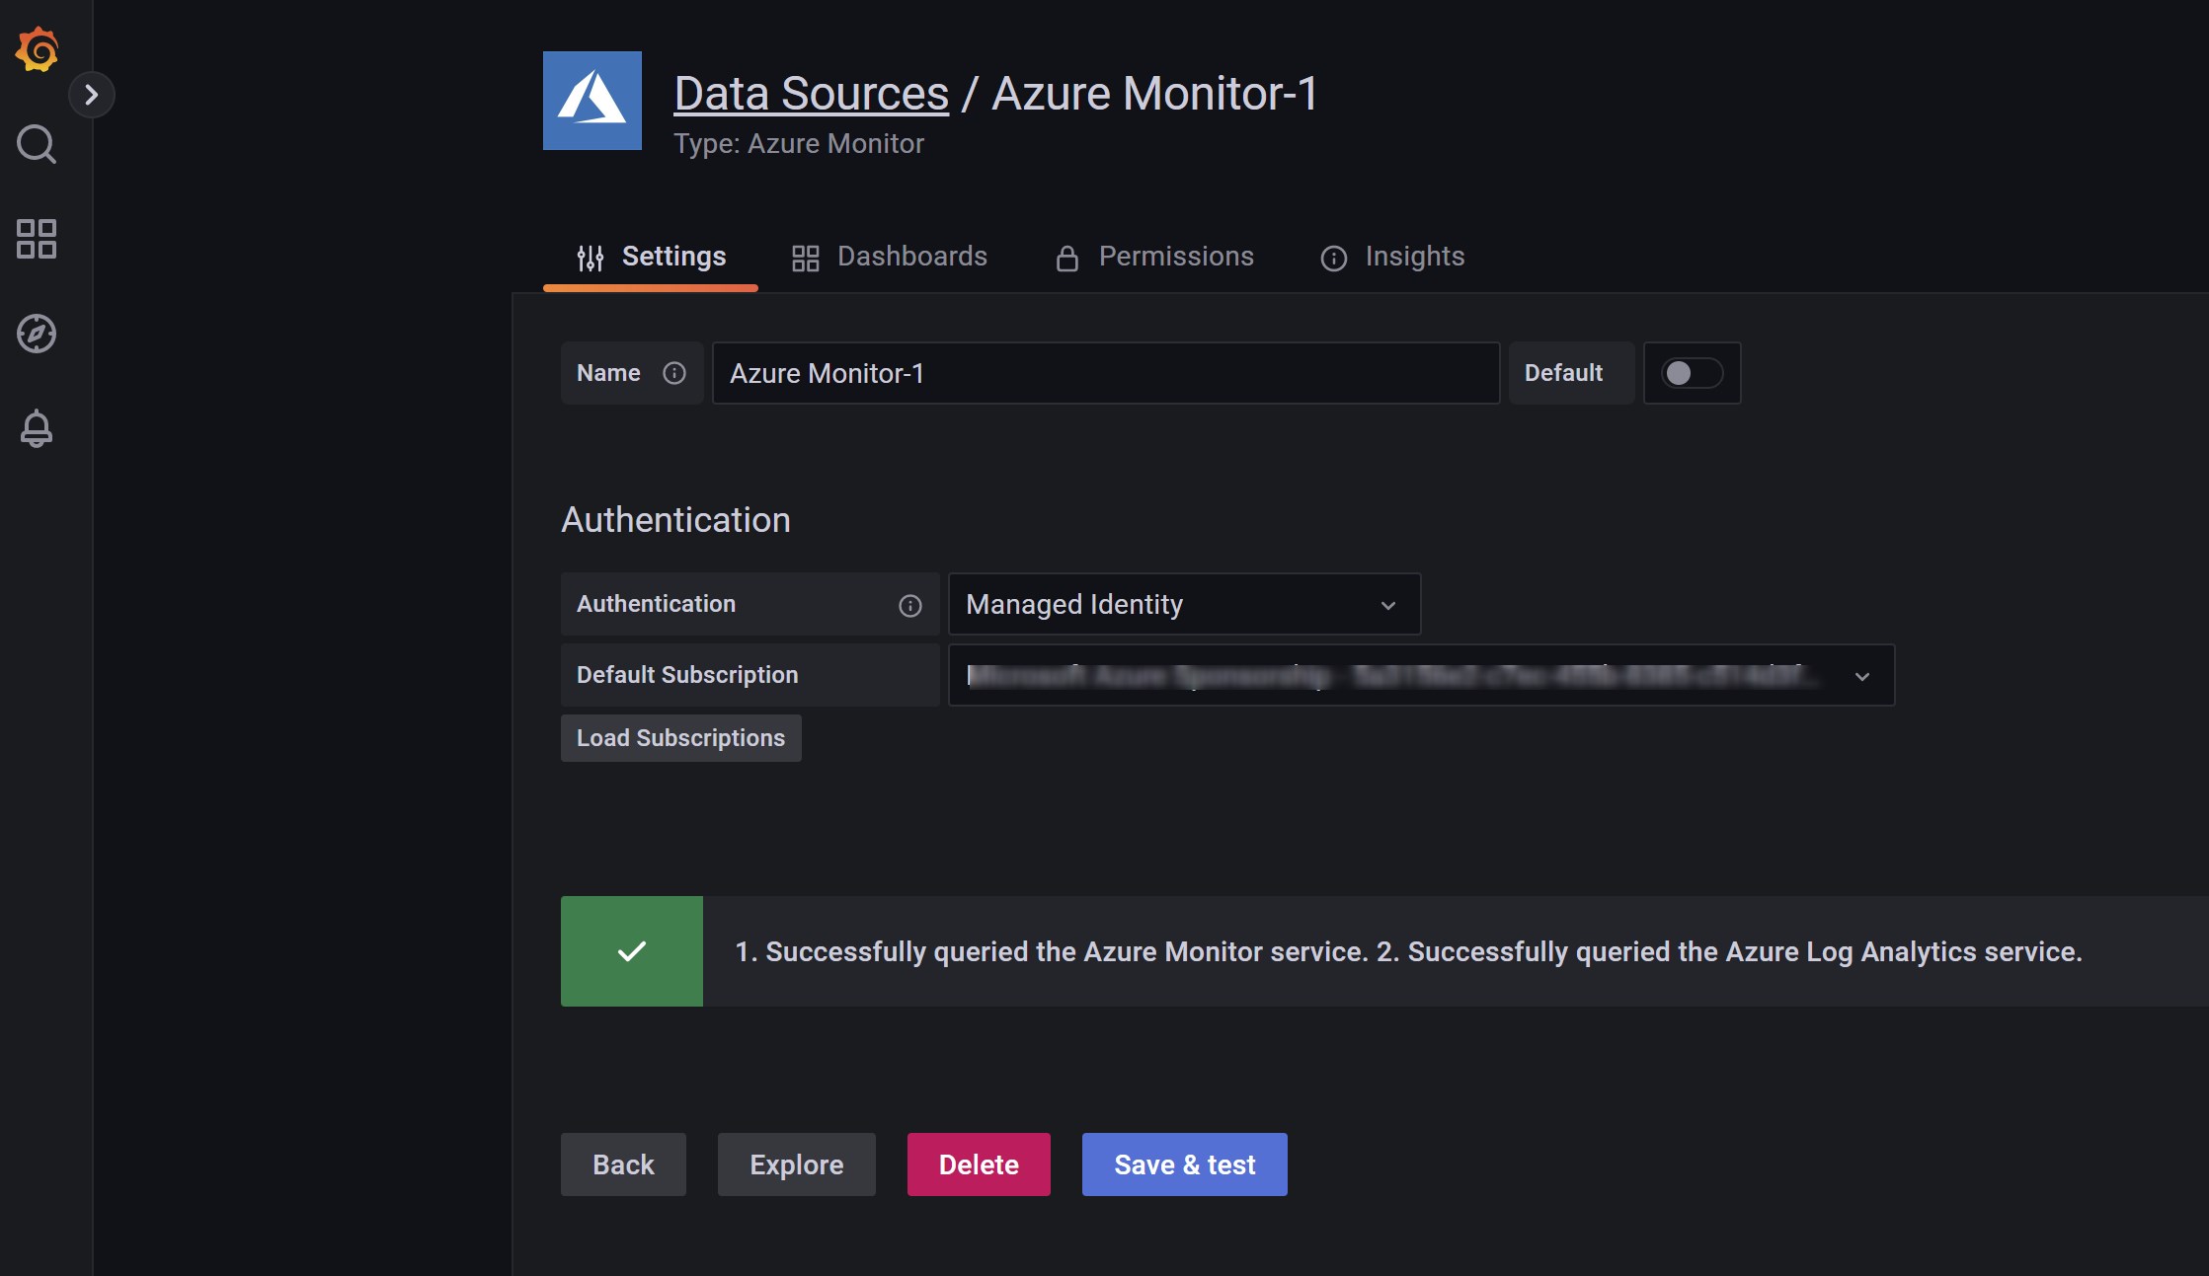This screenshot has height=1276, width=2209.
Task: Click the Load Subscriptions button
Action: [x=680, y=738]
